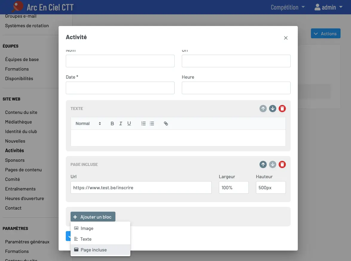Delete the Texte block with trash icon
This screenshot has width=351, height=261.
point(282,109)
